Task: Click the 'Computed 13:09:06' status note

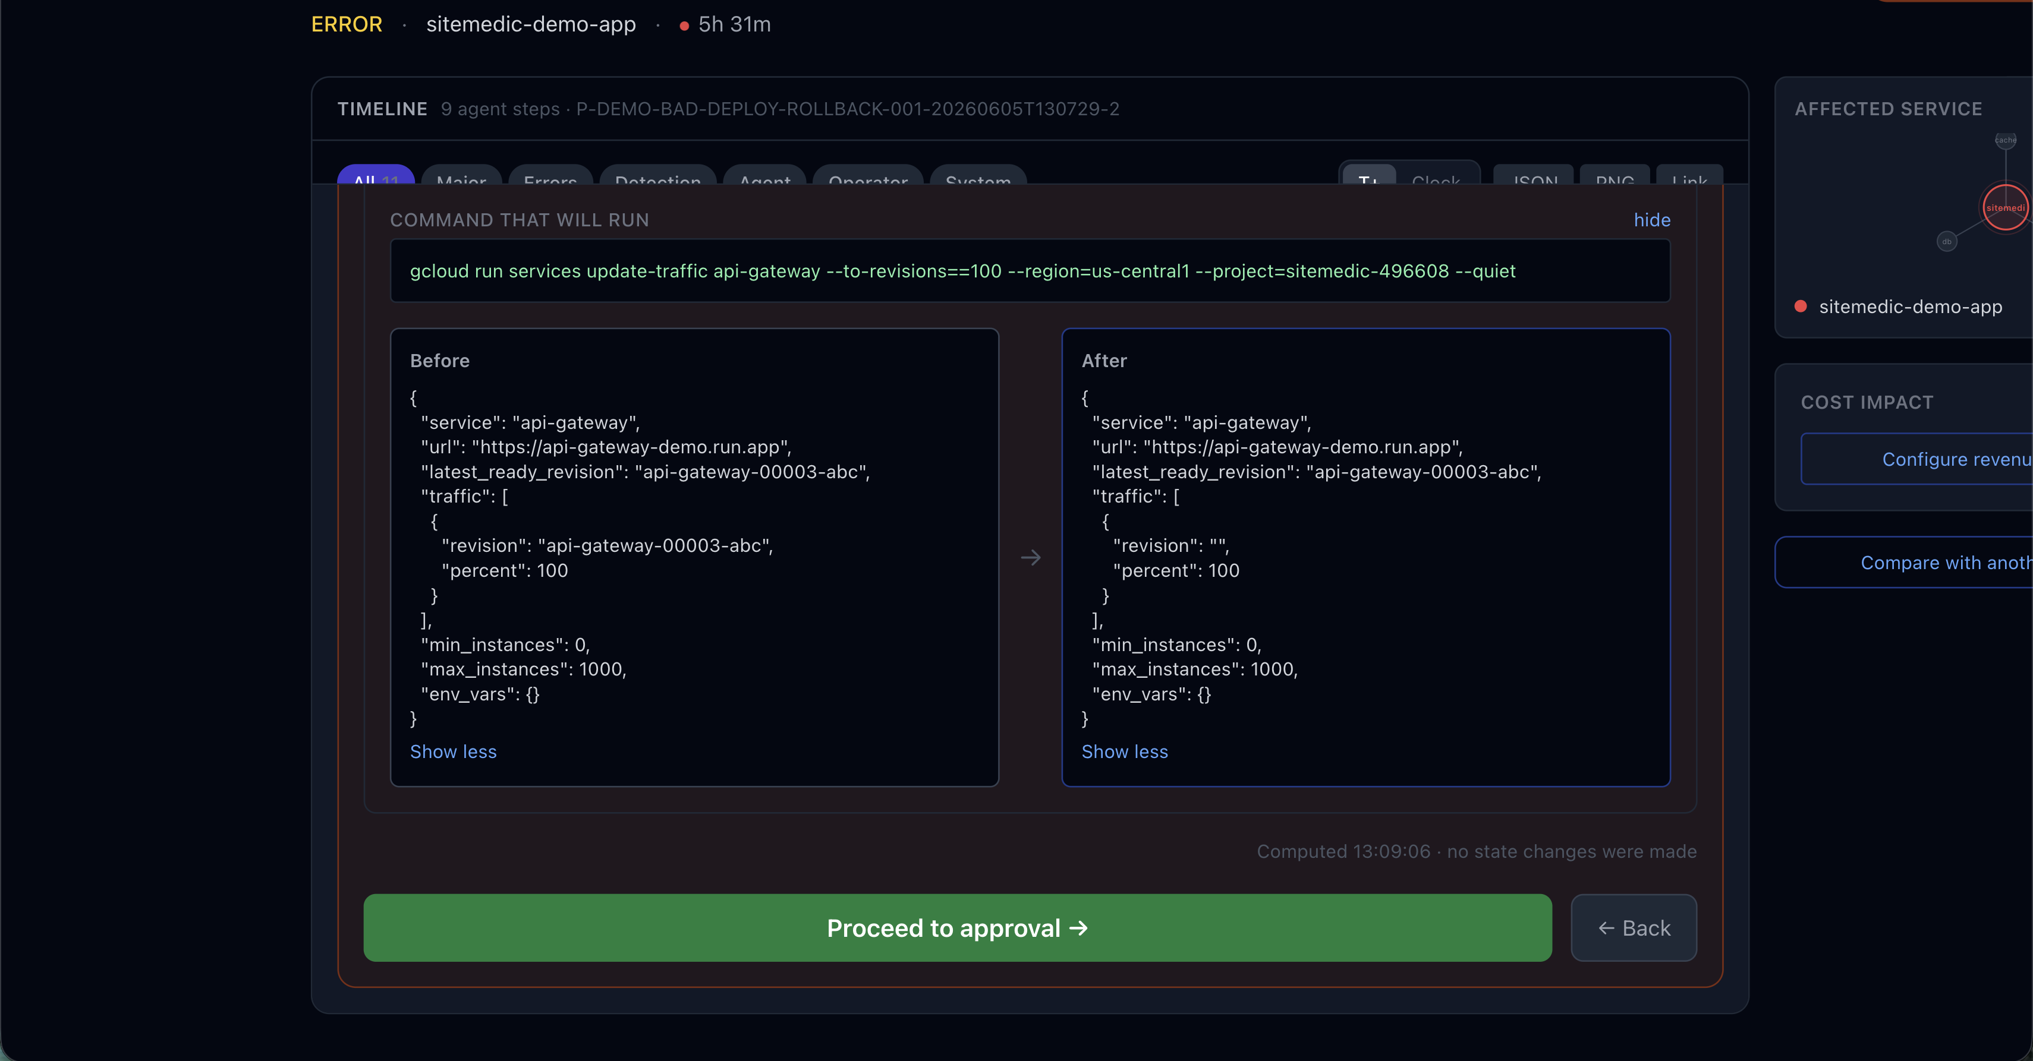Action: coord(1476,852)
